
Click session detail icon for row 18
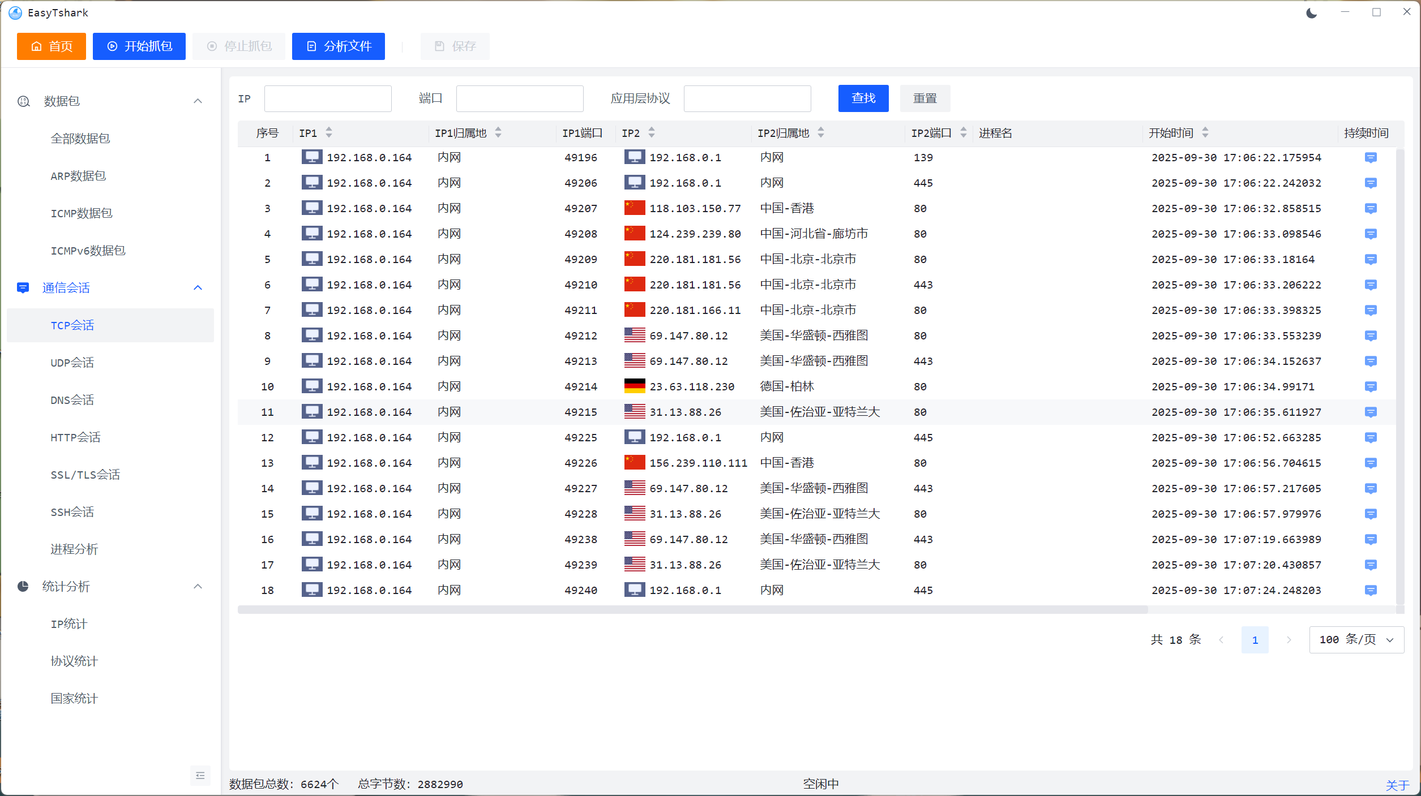pos(1370,591)
